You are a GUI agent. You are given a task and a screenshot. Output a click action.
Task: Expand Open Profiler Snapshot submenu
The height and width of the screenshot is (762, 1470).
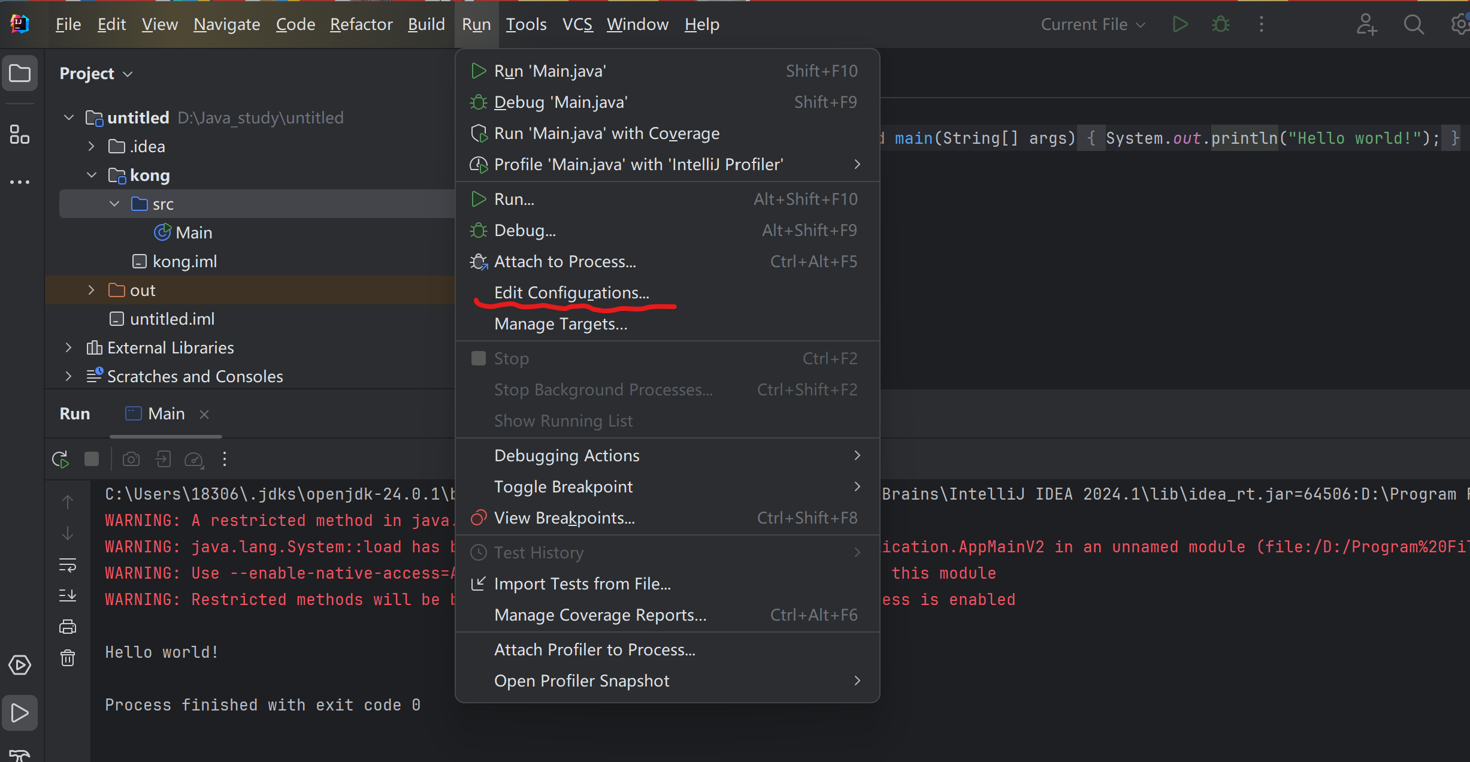[x=667, y=681]
